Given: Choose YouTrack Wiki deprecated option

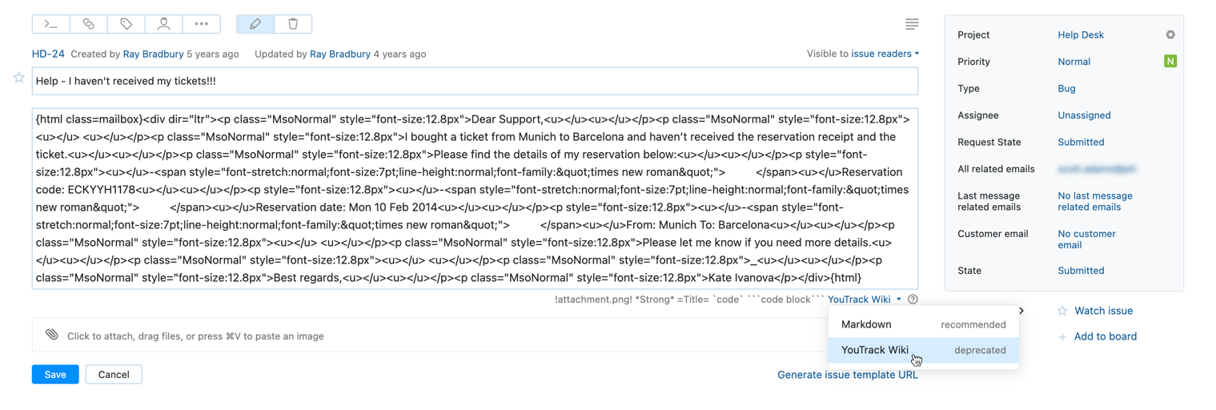Looking at the screenshot, I should pyautogui.click(x=875, y=350).
